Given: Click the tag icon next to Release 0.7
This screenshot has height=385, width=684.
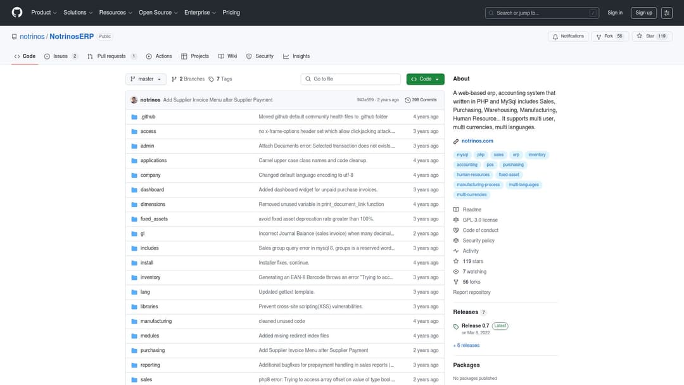Looking at the screenshot, I should pyautogui.click(x=456, y=327).
